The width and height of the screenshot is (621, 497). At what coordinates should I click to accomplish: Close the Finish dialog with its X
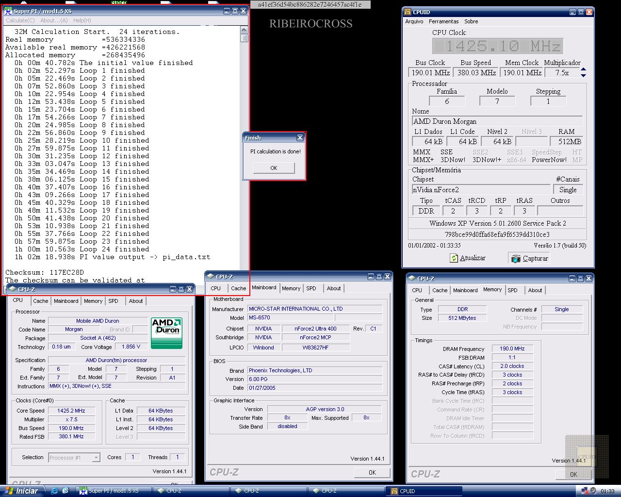300,138
